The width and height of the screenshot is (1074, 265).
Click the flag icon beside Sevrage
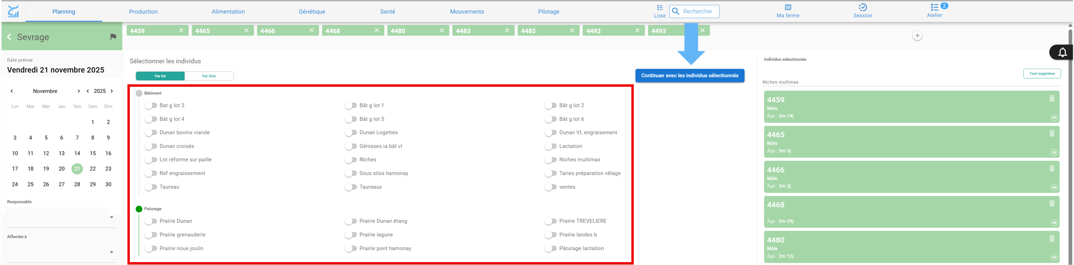[113, 37]
